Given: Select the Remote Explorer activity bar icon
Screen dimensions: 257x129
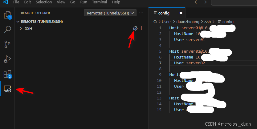Looking at the screenshot, I should click(7, 89).
